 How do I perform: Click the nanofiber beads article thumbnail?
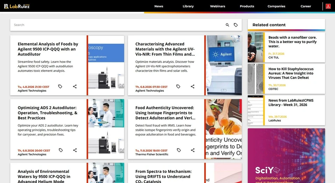255,47
